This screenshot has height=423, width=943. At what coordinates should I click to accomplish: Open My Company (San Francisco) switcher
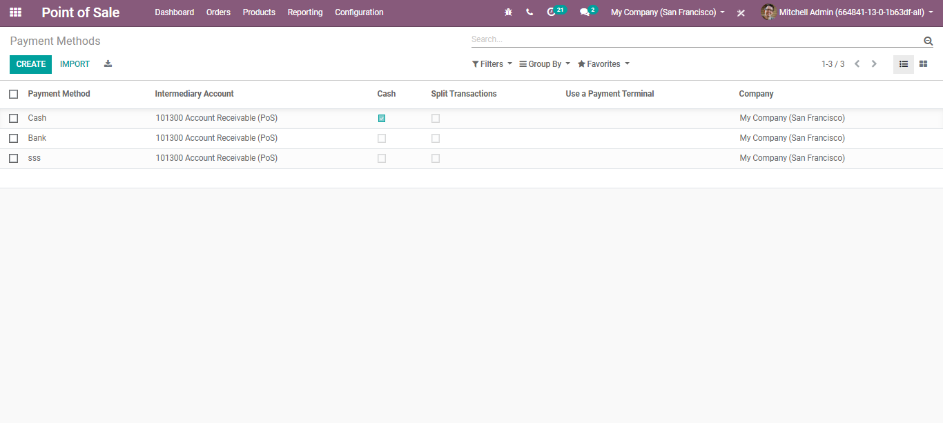tap(668, 12)
